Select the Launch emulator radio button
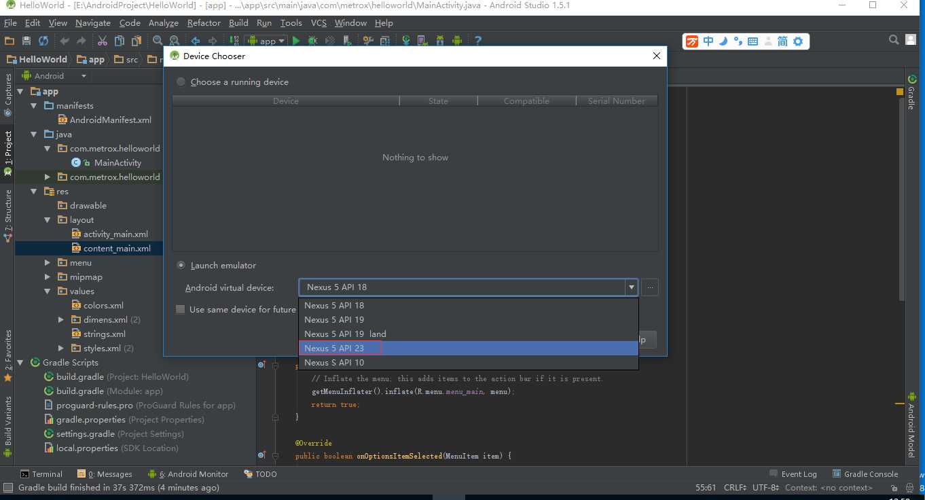Image resolution: width=925 pixels, height=500 pixels. coord(181,265)
